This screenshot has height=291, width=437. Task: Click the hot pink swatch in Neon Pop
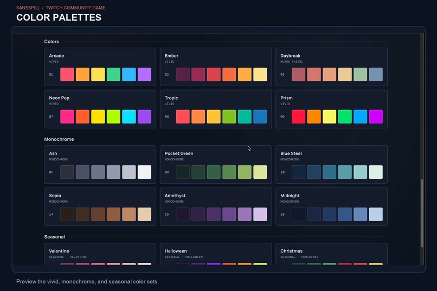67,117
